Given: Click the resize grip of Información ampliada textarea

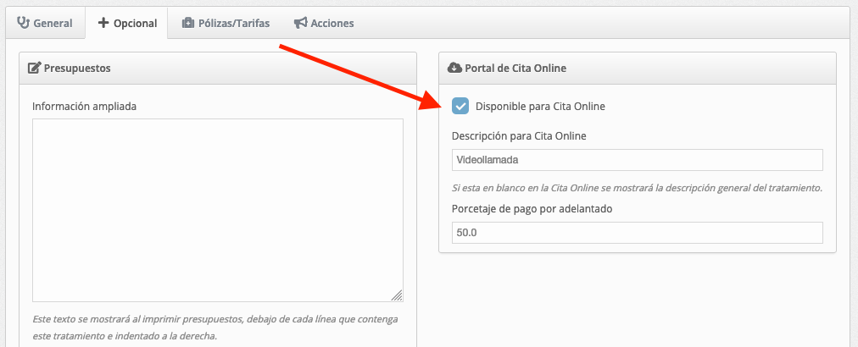Looking at the screenshot, I should coord(398,295).
